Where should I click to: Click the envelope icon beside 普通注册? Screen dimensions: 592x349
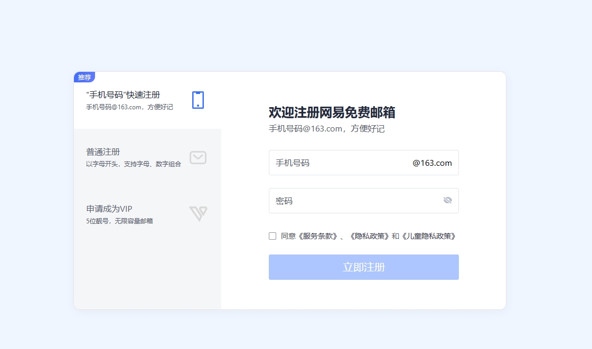(x=198, y=157)
